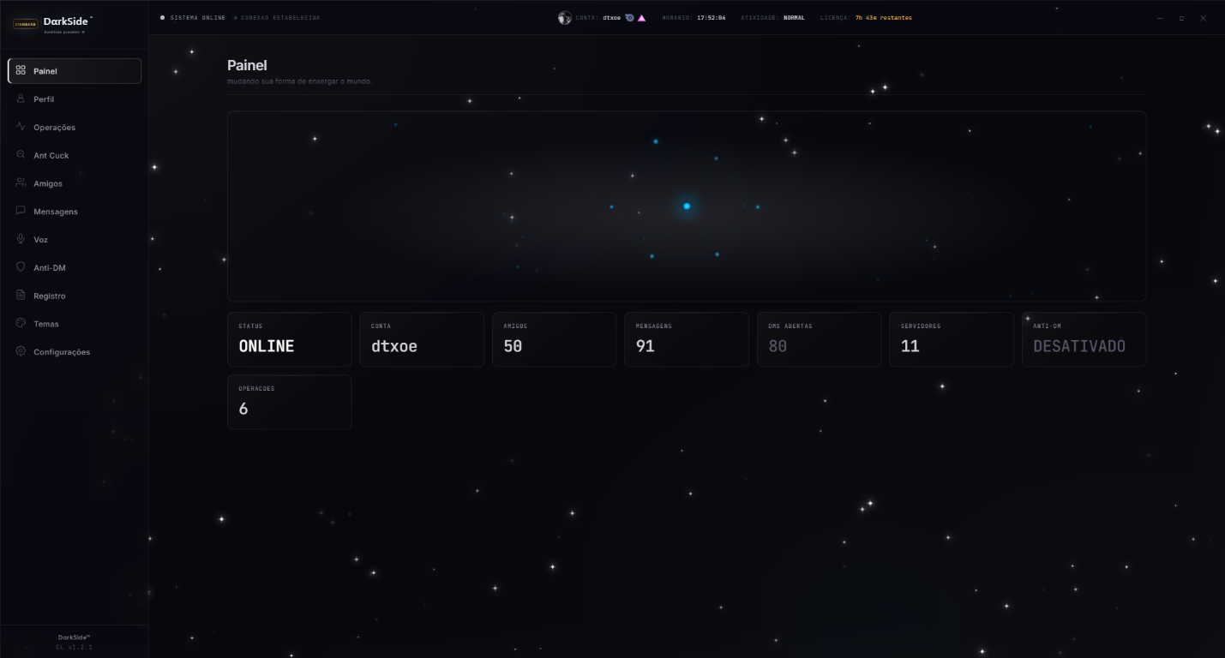Click the ATIVIDADE NORMAL indicator
Screen dimensions: 1225x658
point(772,17)
